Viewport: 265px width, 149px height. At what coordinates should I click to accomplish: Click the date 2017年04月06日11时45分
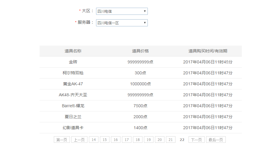pos(208,62)
